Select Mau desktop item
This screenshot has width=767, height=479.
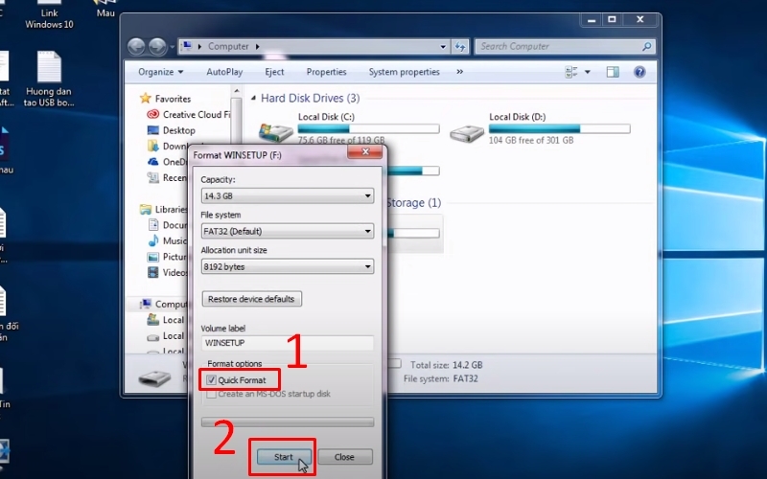pyautogui.click(x=105, y=10)
